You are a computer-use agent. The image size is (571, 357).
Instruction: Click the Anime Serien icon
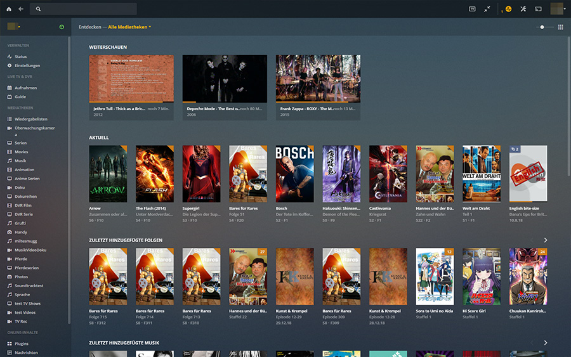(x=10, y=179)
